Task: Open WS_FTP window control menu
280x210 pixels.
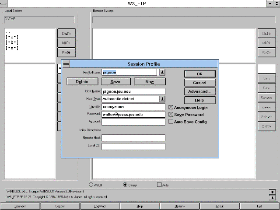Action: point(3,3)
